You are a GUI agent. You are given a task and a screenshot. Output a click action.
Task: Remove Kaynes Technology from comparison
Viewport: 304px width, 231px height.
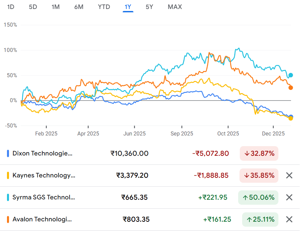point(289,175)
